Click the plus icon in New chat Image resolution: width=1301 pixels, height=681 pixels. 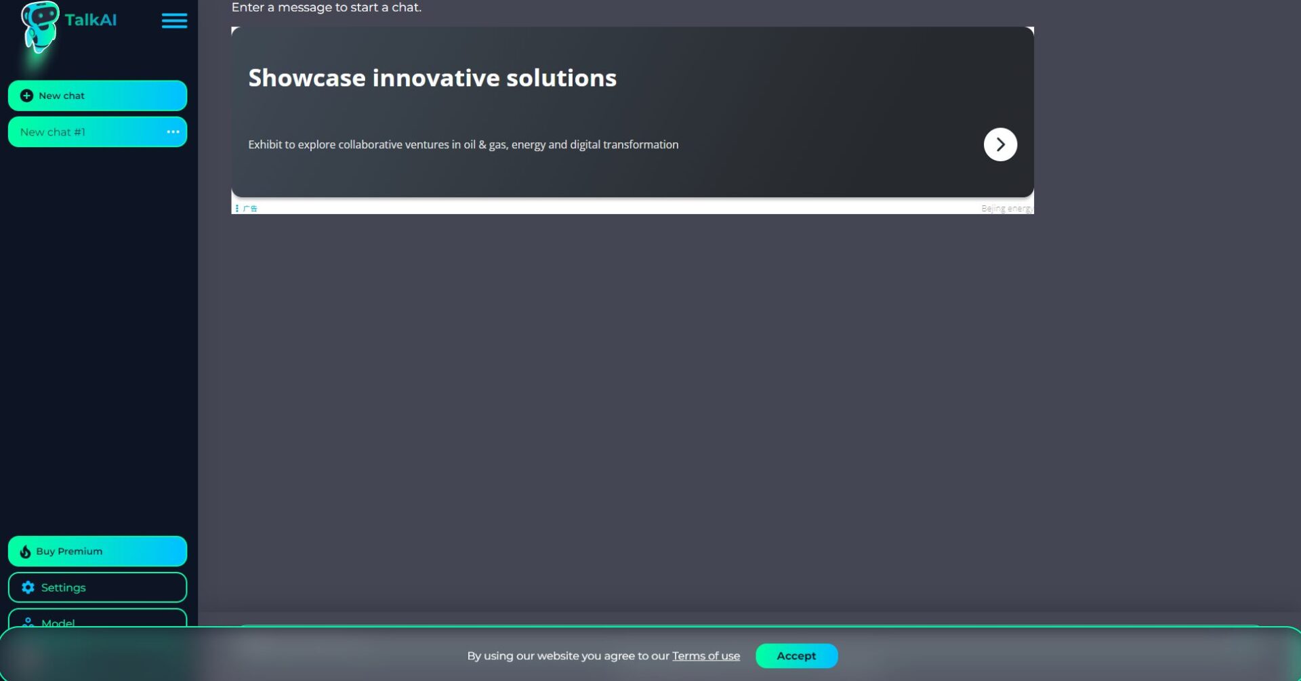[x=26, y=96]
